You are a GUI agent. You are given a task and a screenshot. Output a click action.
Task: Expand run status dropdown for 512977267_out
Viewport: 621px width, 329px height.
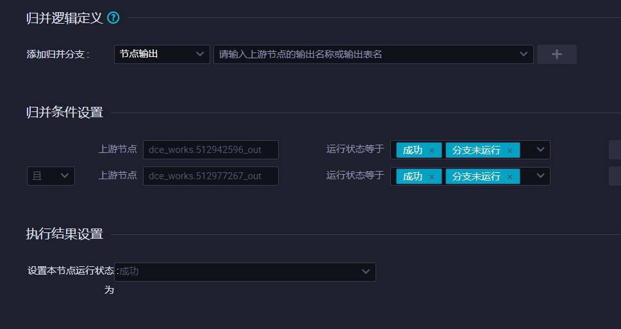pyautogui.click(x=540, y=175)
